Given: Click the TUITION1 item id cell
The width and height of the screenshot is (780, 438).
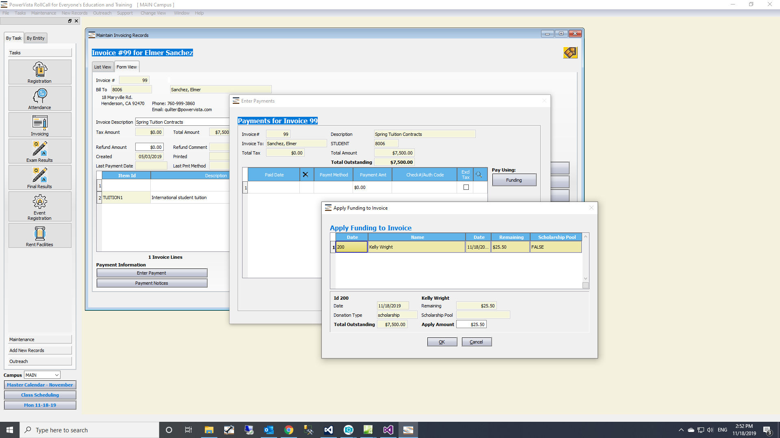Looking at the screenshot, I should tap(126, 198).
